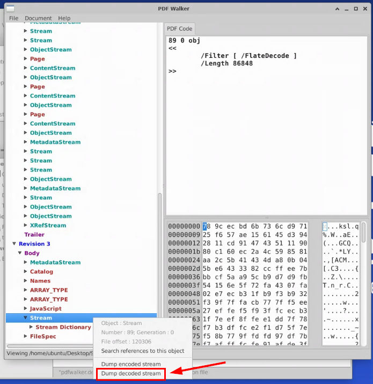Select the Revision 3 tree item

pyautogui.click(x=34, y=244)
